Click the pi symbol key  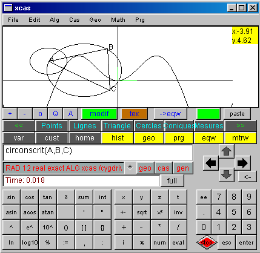point(142,242)
